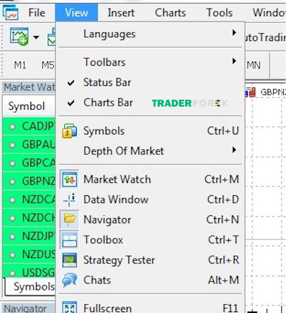Close the open View menu
The image size is (290, 313).
coord(77,12)
